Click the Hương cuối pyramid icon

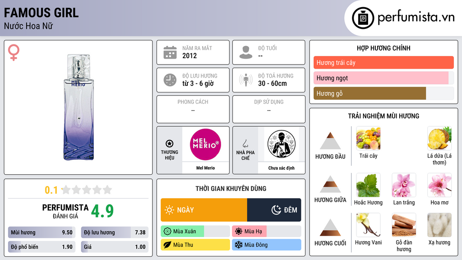[x=330, y=227]
